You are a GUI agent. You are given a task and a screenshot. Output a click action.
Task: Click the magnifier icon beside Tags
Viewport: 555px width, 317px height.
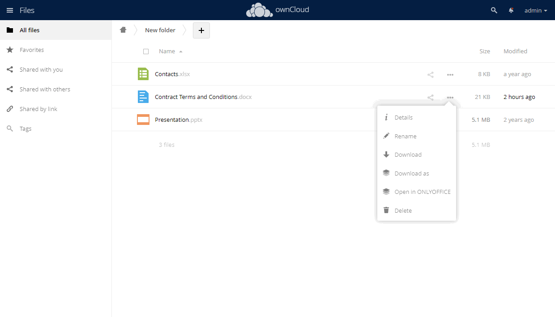click(10, 129)
